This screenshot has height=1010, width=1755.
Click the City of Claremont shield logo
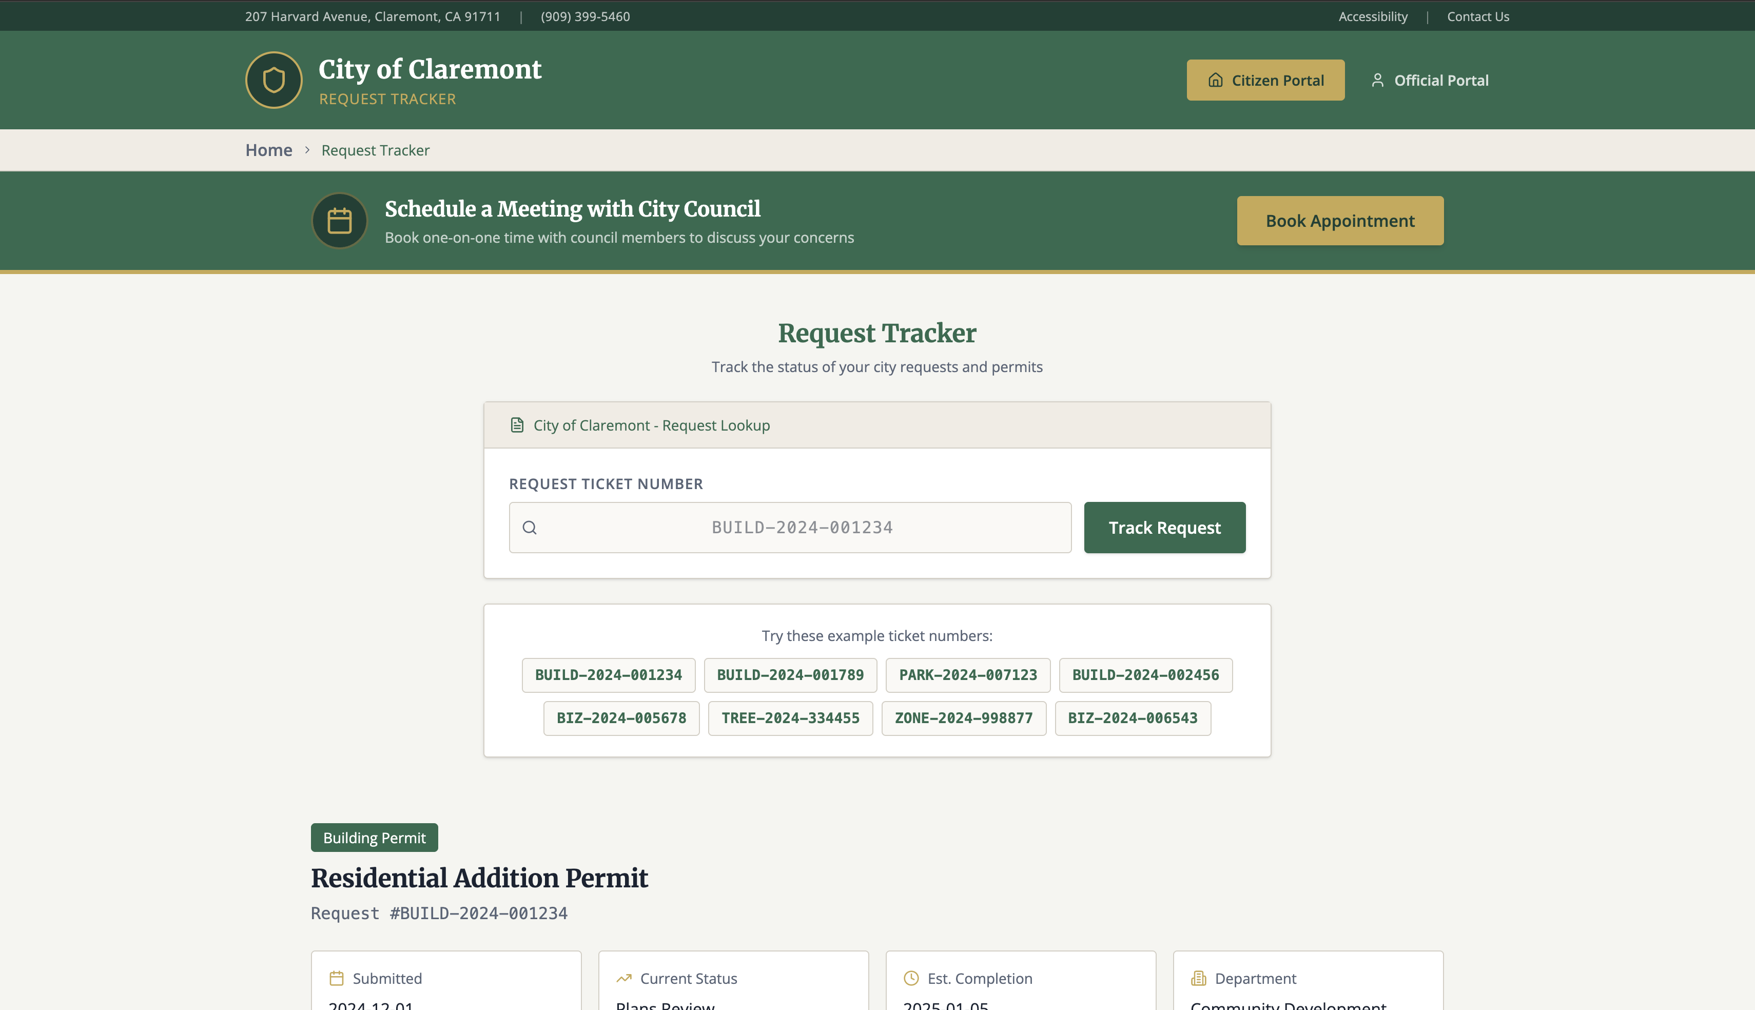pyautogui.click(x=273, y=80)
